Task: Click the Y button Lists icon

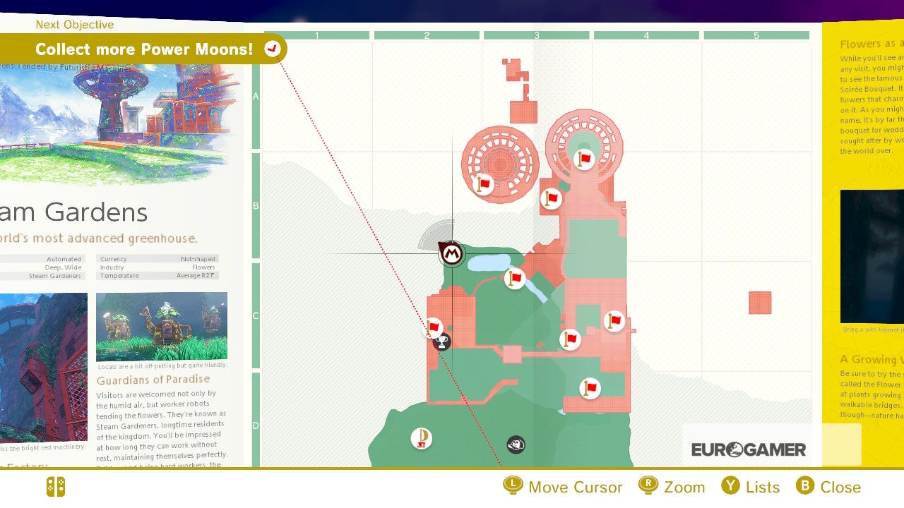Action: coord(731,485)
